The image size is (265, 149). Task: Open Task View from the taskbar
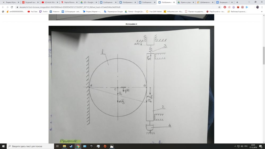57,146
